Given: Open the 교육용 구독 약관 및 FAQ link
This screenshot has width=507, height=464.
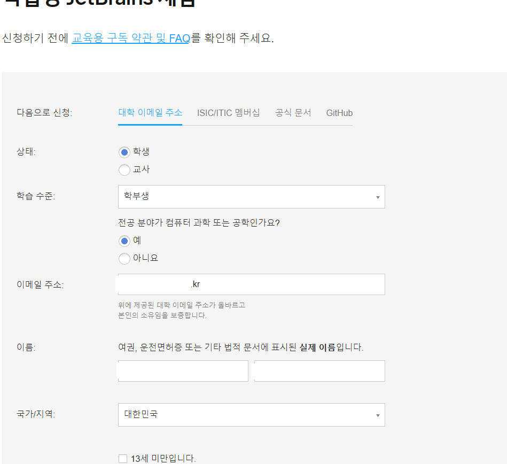Looking at the screenshot, I should tap(131, 38).
